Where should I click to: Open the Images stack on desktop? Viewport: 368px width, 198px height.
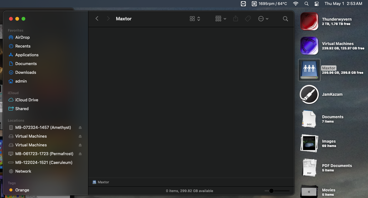coord(309,143)
